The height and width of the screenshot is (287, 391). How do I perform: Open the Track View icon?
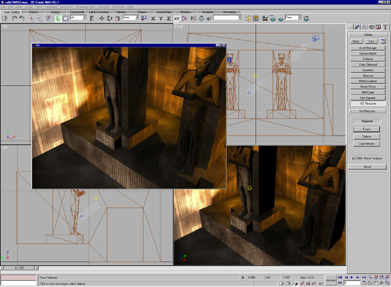248,18
